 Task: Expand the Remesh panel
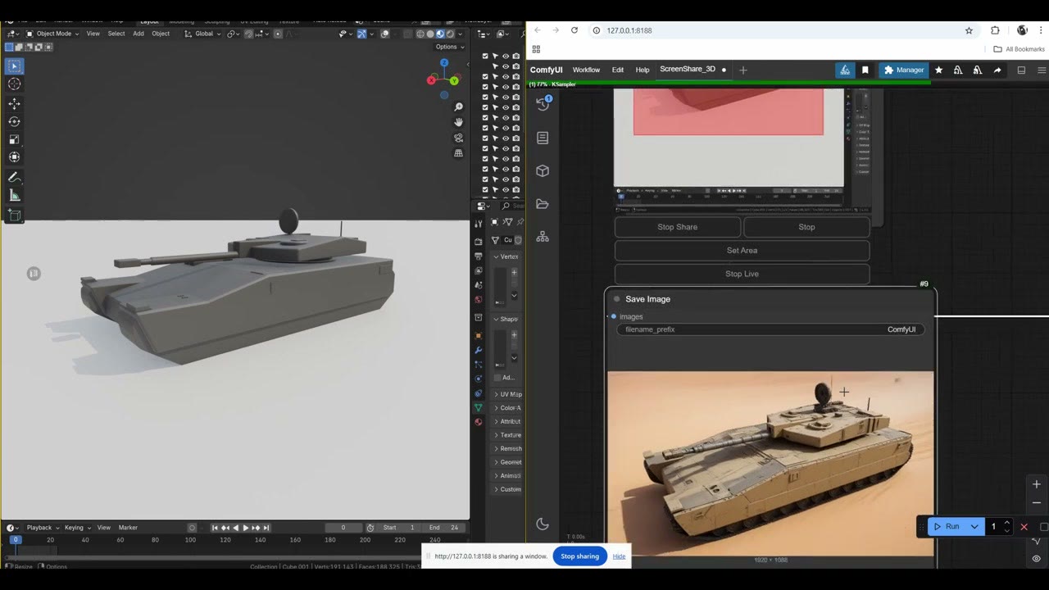pos(507,448)
